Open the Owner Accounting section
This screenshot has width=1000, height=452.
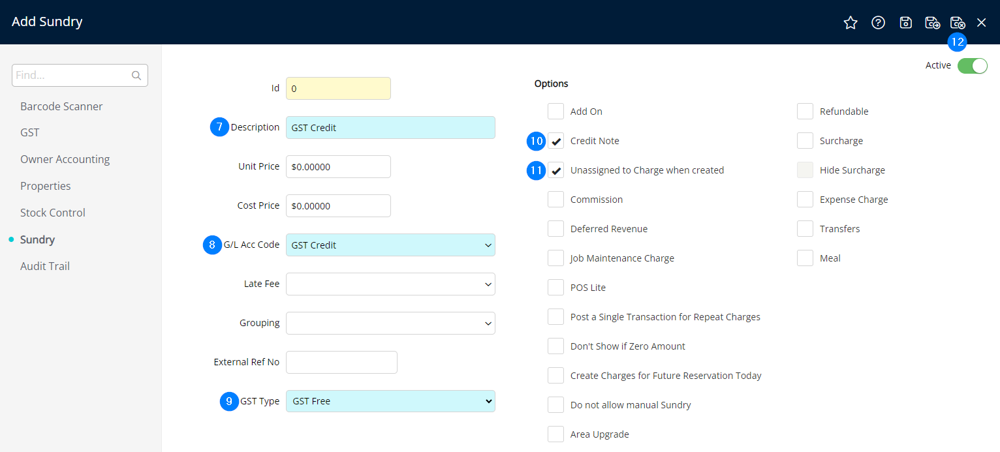click(65, 159)
